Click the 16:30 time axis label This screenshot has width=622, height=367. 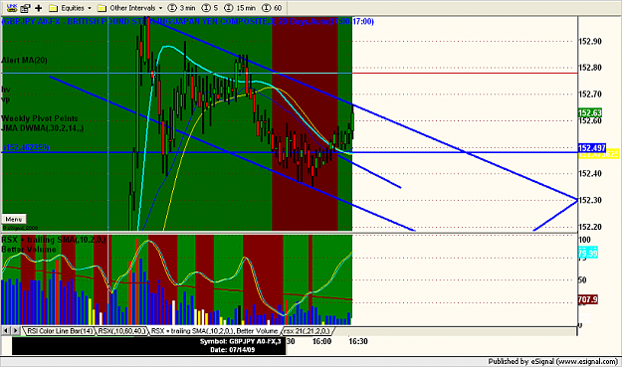point(358,341)
